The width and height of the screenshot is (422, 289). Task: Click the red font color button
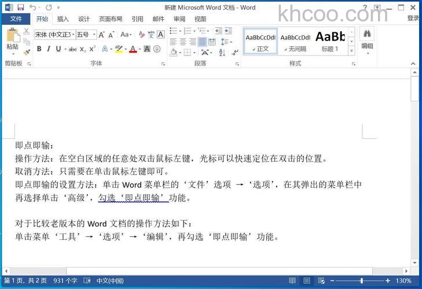tap(133, 49)
